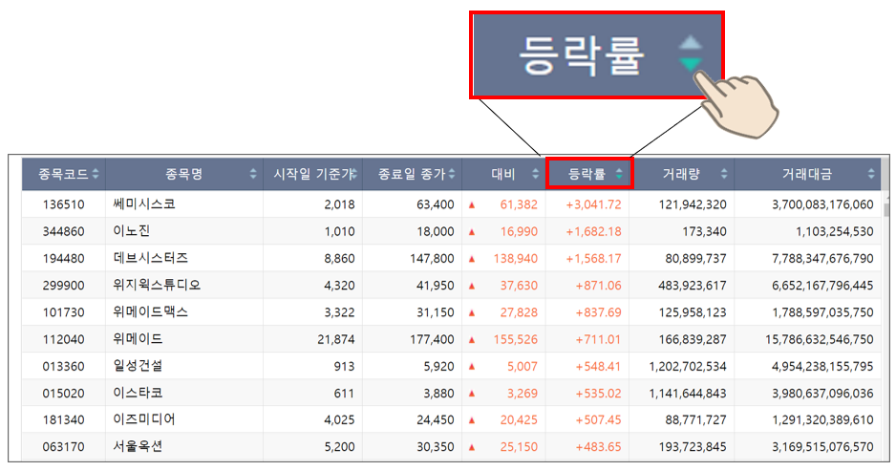Click 시작일 기준가 value 4,320
896x471 pixels.
(339, 286)
